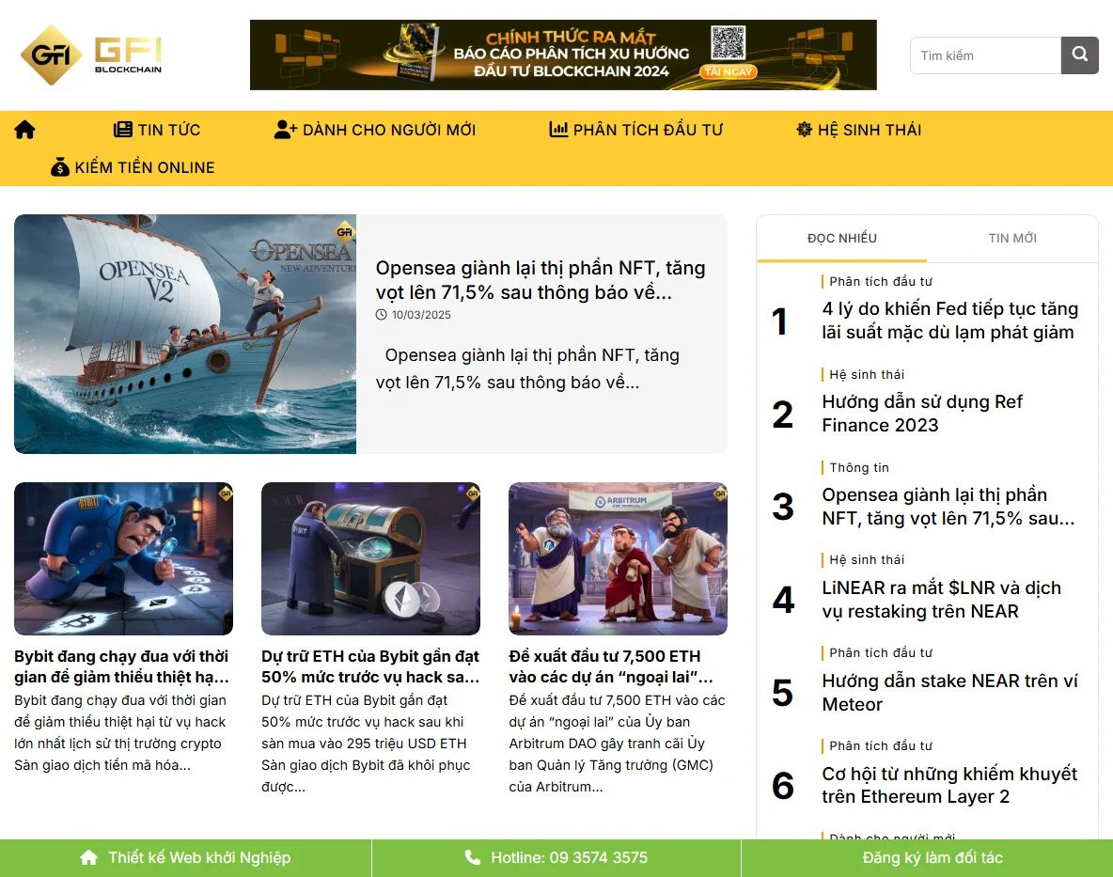Click the search magnifier button
This screenshot has height=877, width=1113.
tap(1080, 55)
